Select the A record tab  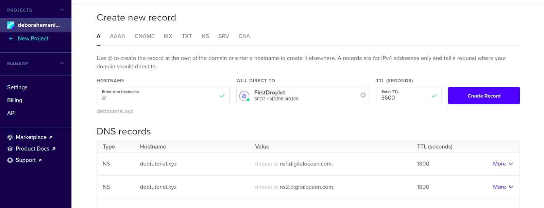tap(99, 36)
